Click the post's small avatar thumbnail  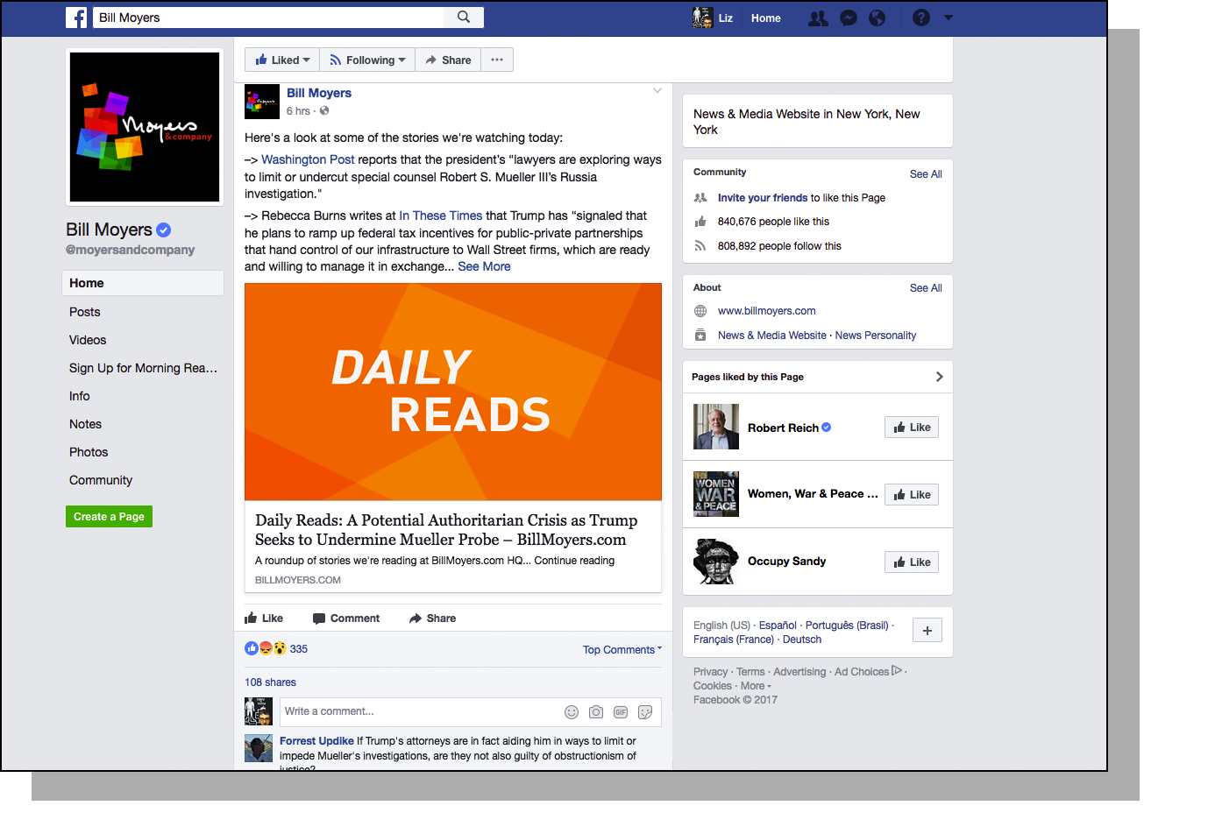point(262,102)
